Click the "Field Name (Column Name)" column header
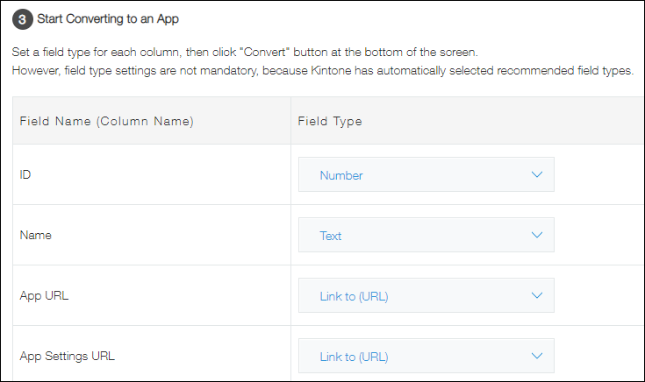The height and width of the screenshot is (382, 645). 106,121
